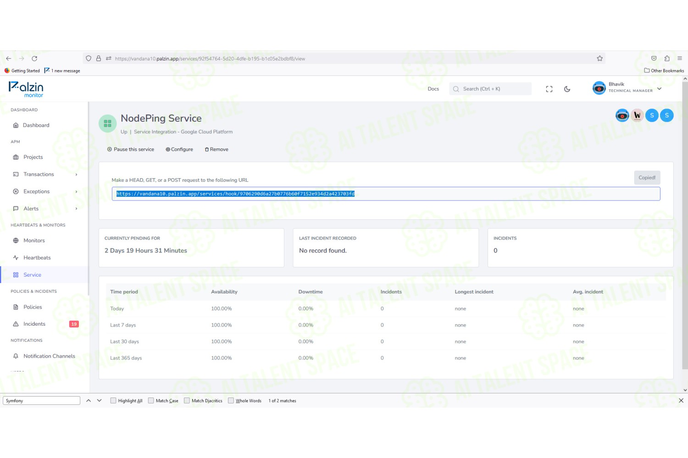Open the browser extensions icon
The height and width of the screenshot is (458, 688).
[667, 59]
